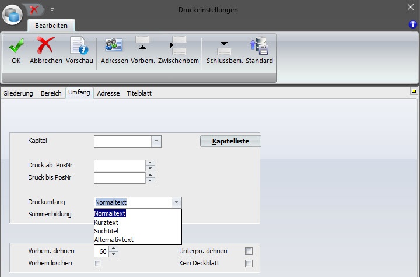
Task: Increase Druck bis PosNr value
Action: pyautogui.click(x=150, y=175)
